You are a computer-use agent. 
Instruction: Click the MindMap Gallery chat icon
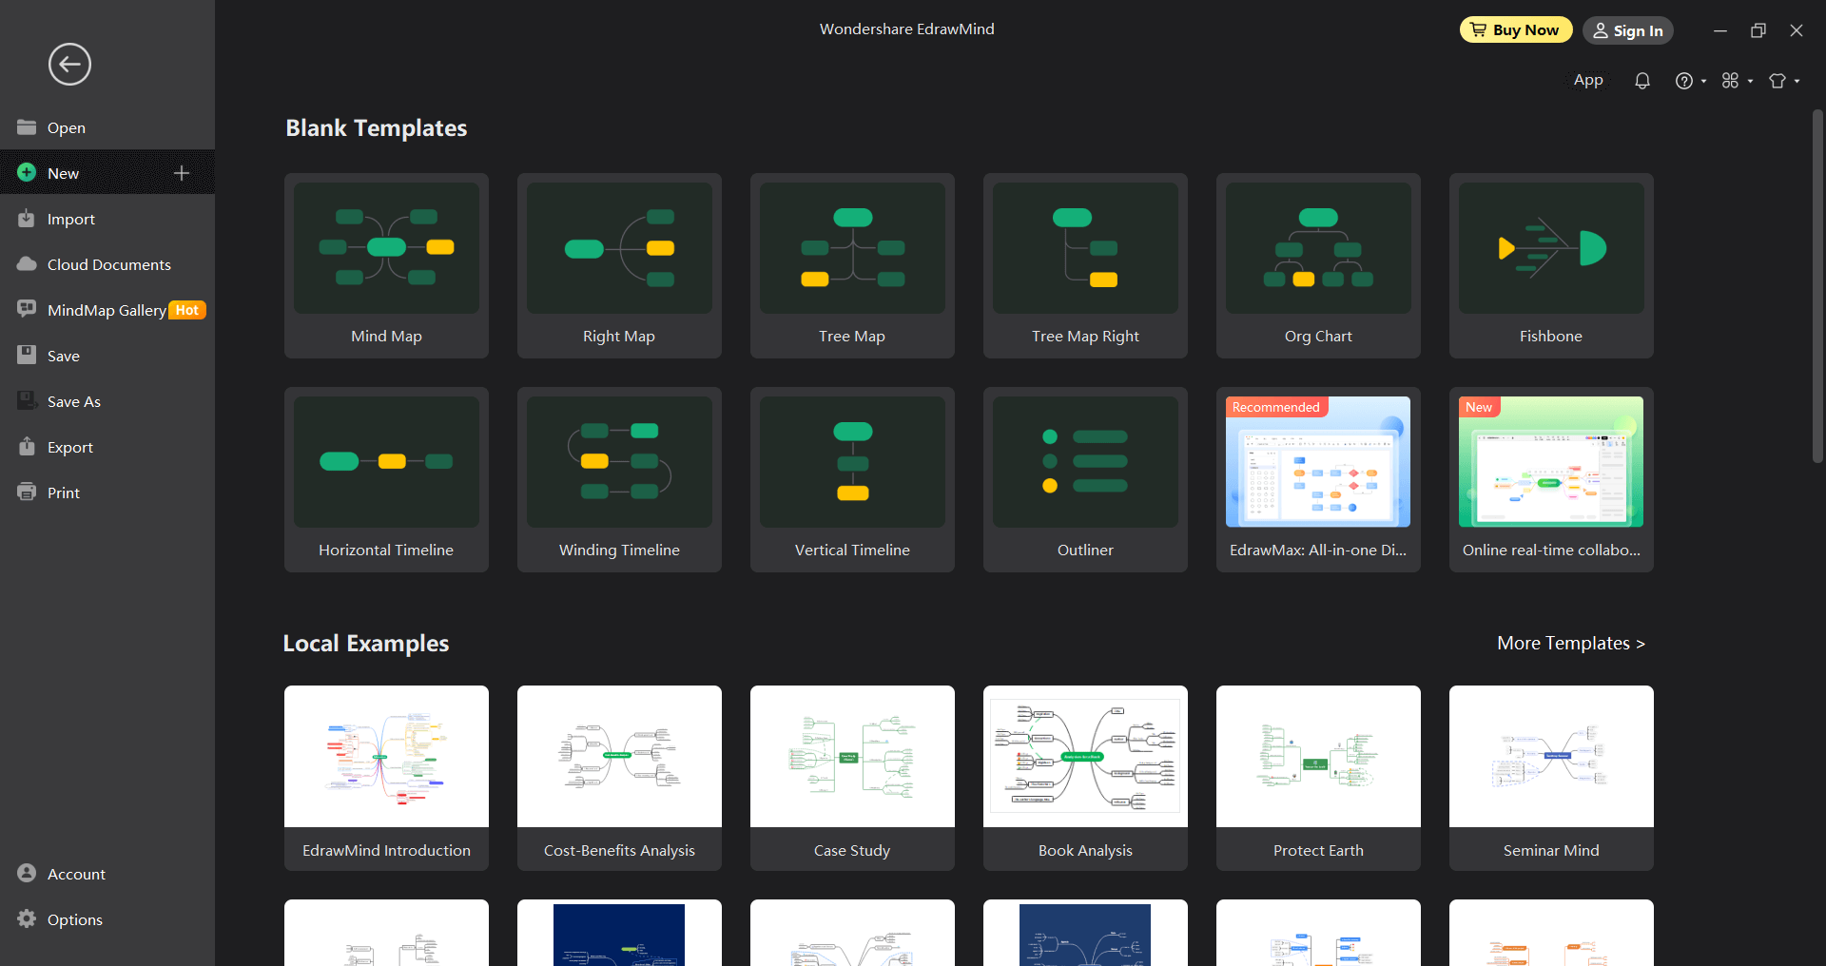click(x=27, y=310)
